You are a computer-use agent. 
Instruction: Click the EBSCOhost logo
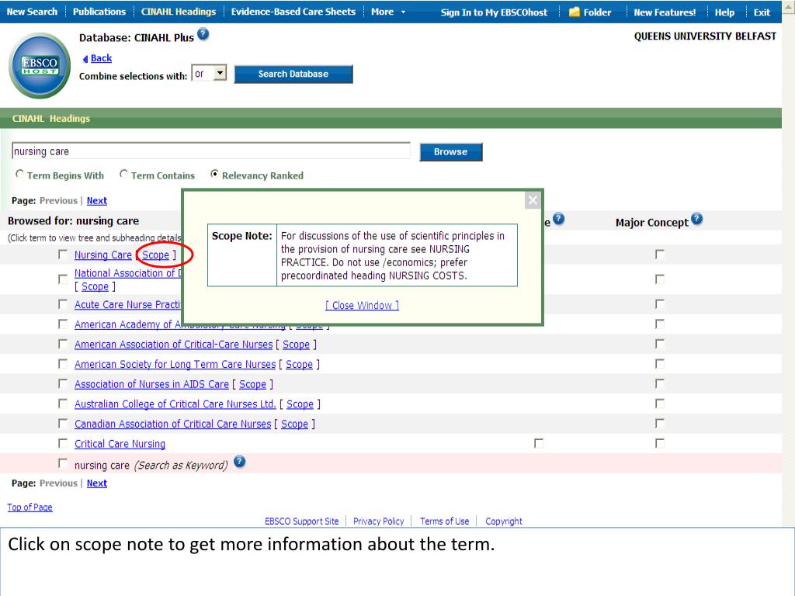click(40, 65)
